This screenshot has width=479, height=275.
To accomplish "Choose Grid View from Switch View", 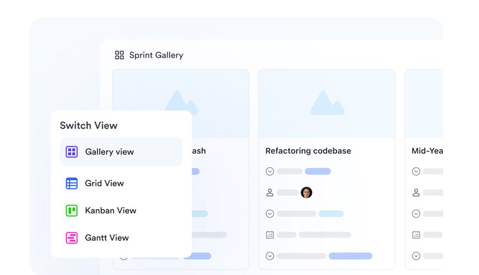I will point(104,183).
